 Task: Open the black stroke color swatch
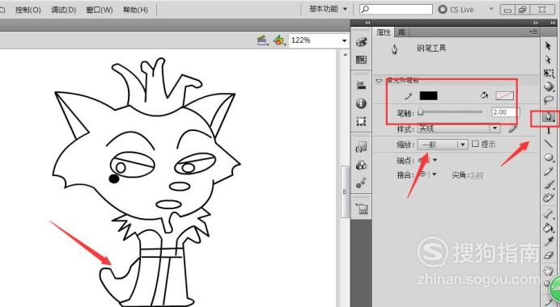(x=428, y=95)
